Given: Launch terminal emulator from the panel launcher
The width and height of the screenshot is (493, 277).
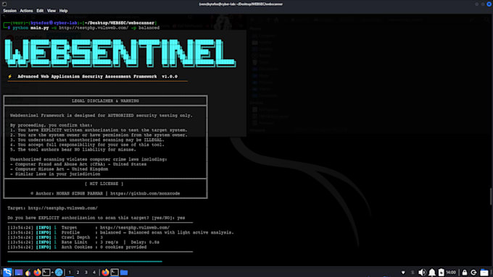Looking at the screenshot, I should (x=46, y=272).
